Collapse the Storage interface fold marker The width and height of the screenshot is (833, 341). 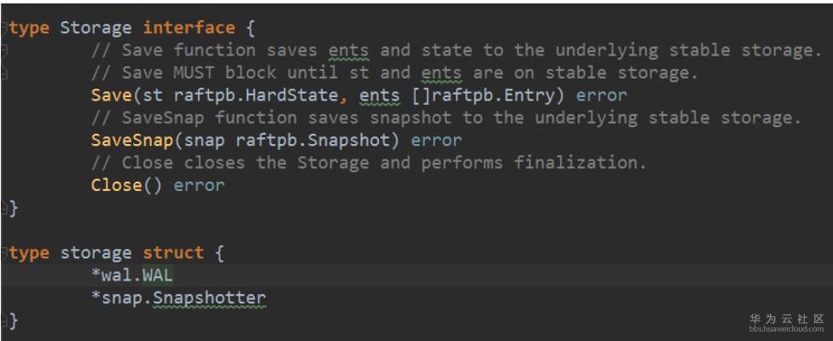4,28
